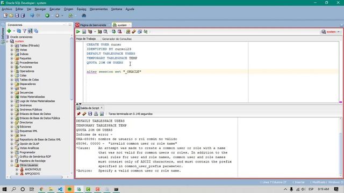Click the Undo arrow icon in main toolbar
The width and height of the screenshot is (344, 193).
coord(32,16)
